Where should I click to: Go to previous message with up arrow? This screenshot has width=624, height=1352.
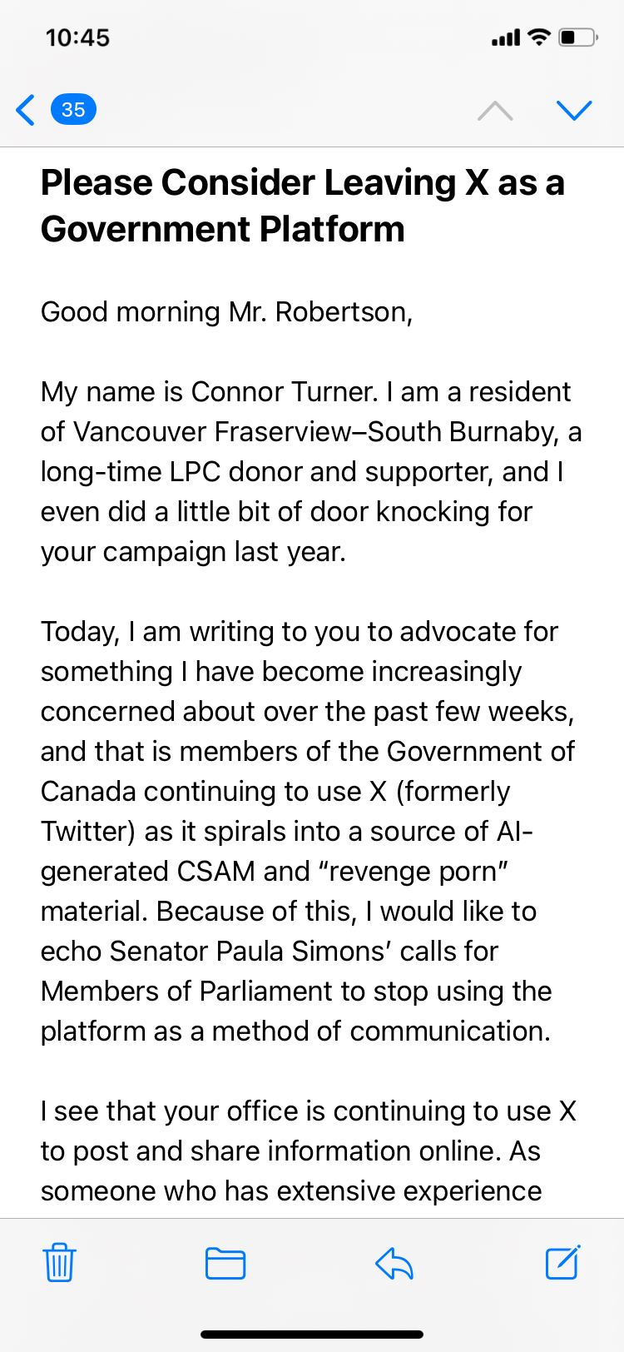tap(495, 111)
